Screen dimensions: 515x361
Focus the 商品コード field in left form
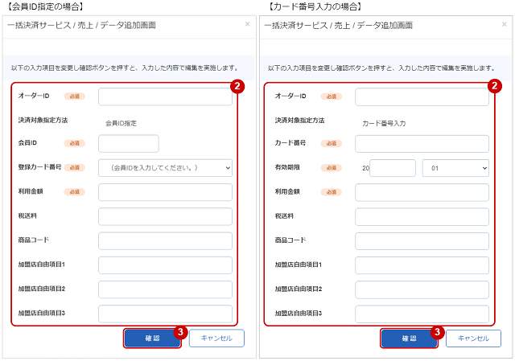click(165, 241)
